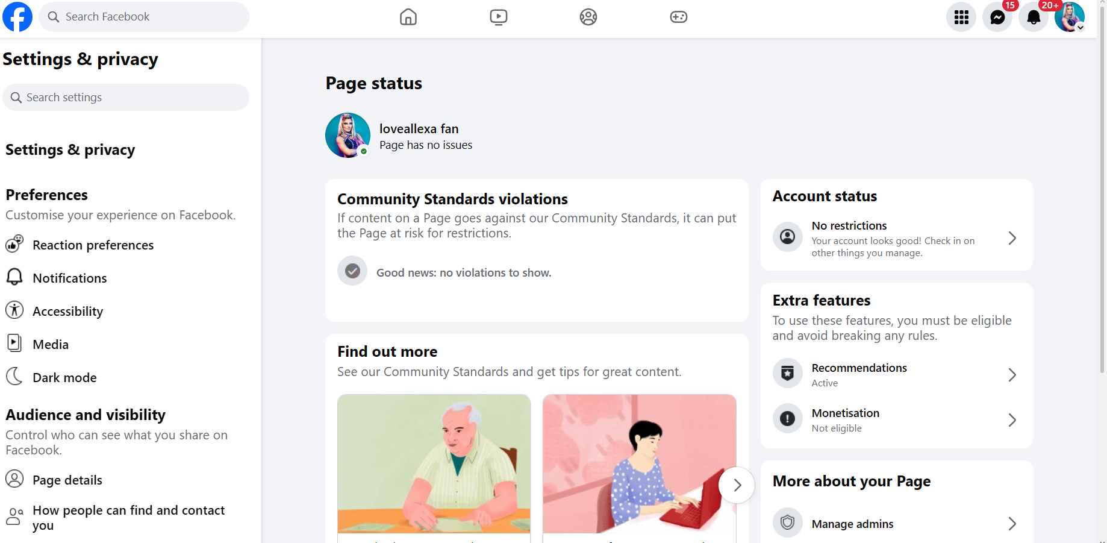Open the Groups icon in top bar

[588, 17]
